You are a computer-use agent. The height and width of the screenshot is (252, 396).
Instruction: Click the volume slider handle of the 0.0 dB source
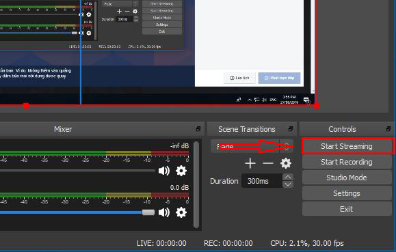(x=148, y=212)
